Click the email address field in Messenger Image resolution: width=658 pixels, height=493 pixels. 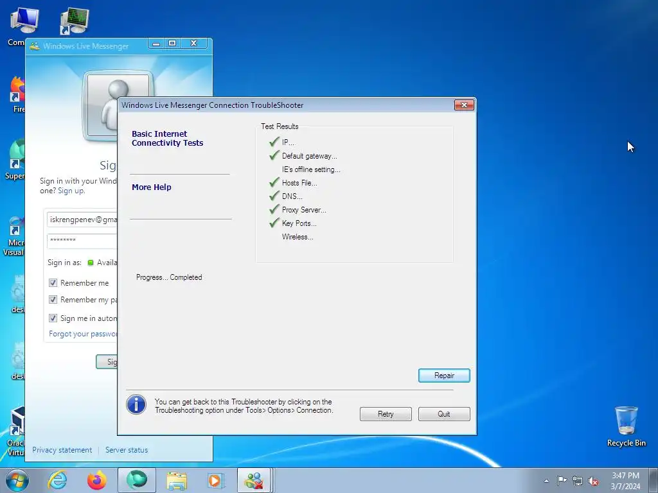tap(82, 220)
